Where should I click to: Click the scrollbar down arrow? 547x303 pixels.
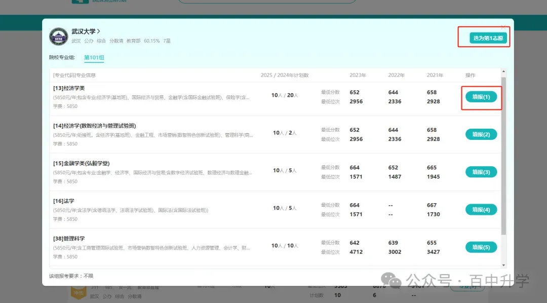click(x=503, y=265)
